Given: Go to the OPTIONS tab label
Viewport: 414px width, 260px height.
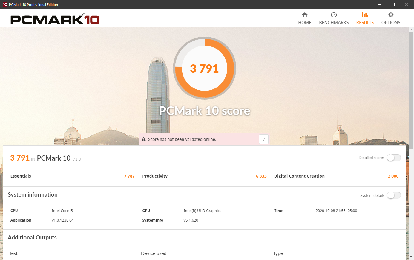Looking at the screenshot, I should click(391, 23).
